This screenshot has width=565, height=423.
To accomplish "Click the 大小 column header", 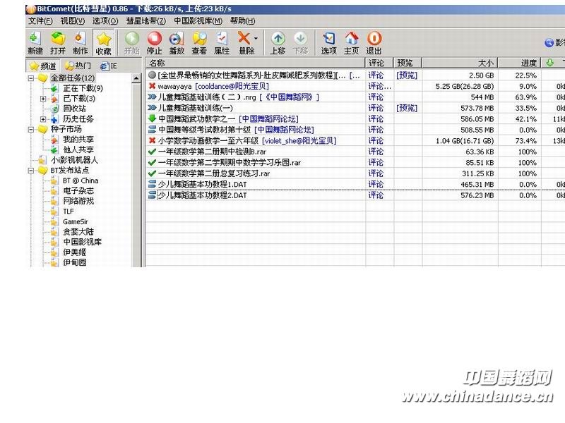I will pos(486,63).
